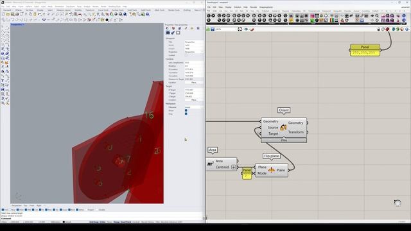This screenshot has height=231, width=411.
Task: Toggle Mid object snap checkbox
Action: point(26,210)
